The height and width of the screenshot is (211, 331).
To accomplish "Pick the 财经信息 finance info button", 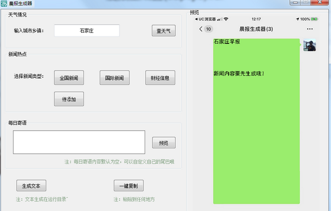I will click(160, 78).
